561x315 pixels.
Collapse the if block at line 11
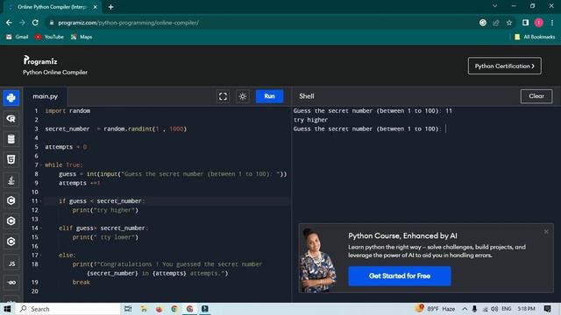point(41,201)
